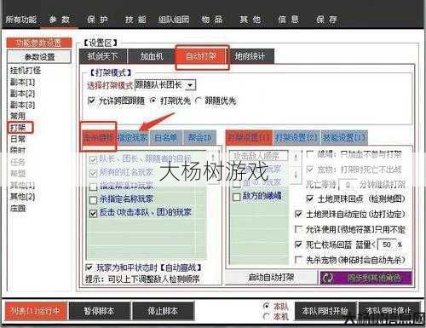Open the 选择打架模式 dropdown
Image resolution: width=426 pixels, height=328 pixels.
tap(190, 85)
